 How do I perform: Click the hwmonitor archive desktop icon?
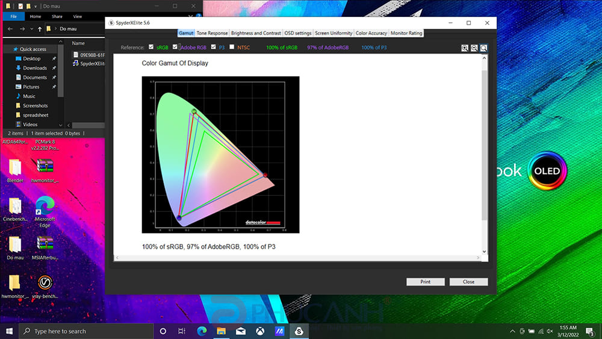tap(45, 171)
